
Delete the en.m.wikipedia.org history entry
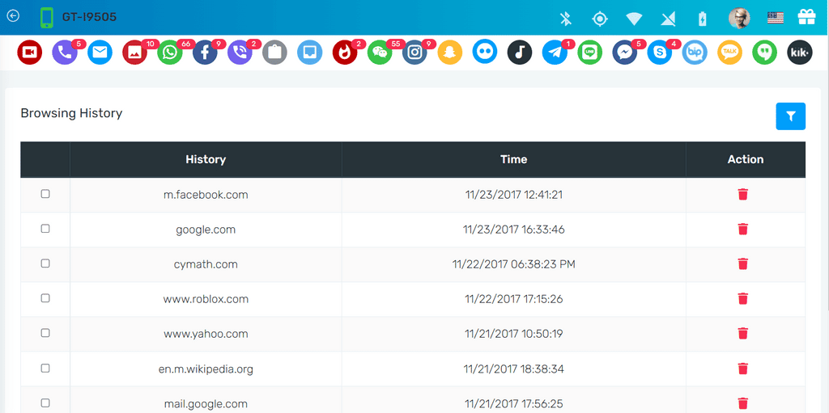tap(743, 369)
